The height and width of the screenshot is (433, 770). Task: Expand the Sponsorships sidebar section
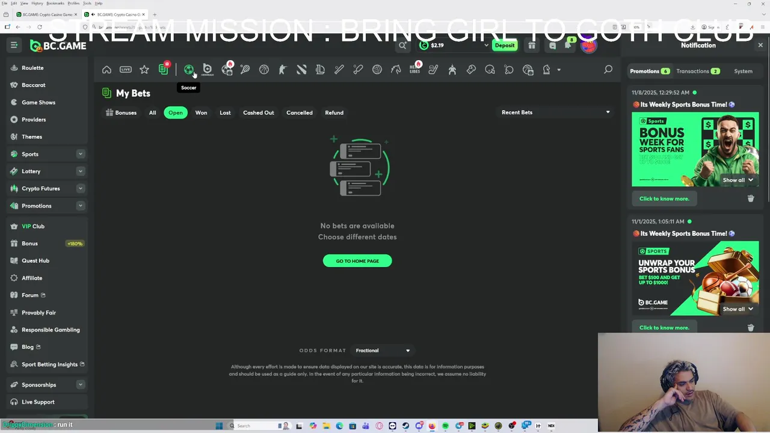point(80,385)
